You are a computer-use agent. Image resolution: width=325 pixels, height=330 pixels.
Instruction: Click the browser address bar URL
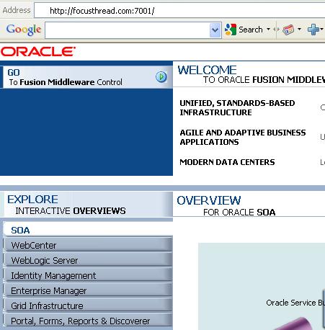[x=102, y=11]
